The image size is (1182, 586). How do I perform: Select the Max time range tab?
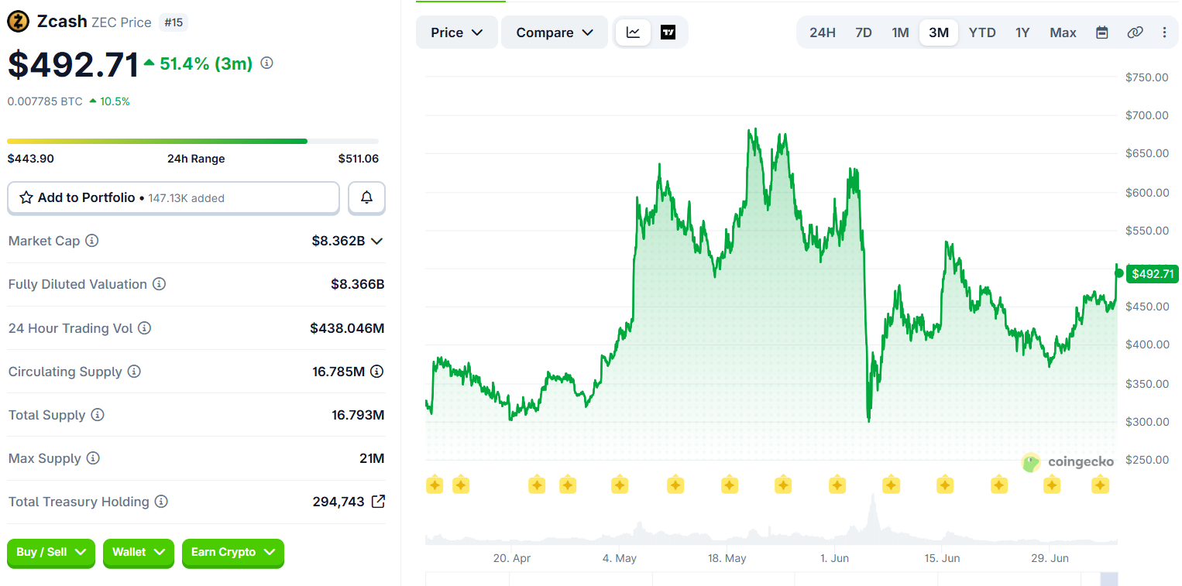tap(1063, 33)
